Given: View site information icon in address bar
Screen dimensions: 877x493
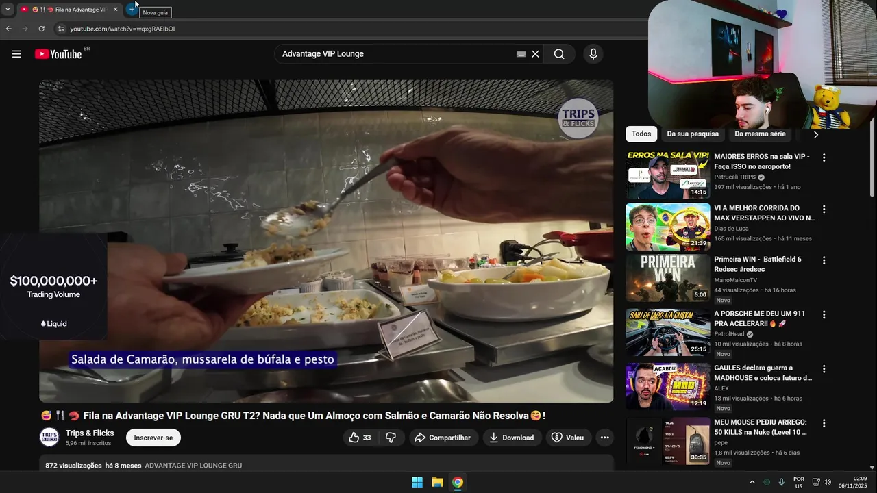Looking at the screenshot, I should [60, 29].
